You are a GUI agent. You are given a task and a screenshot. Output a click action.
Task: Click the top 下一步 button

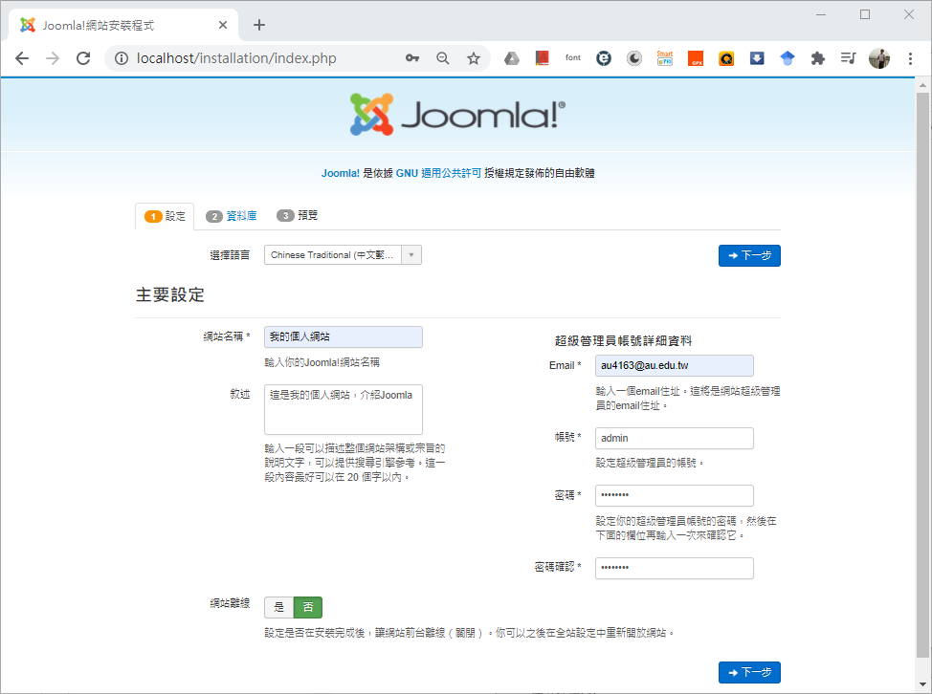click(749, 256)
